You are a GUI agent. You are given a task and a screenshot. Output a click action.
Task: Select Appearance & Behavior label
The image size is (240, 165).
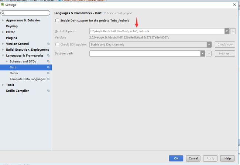point(23,20)
